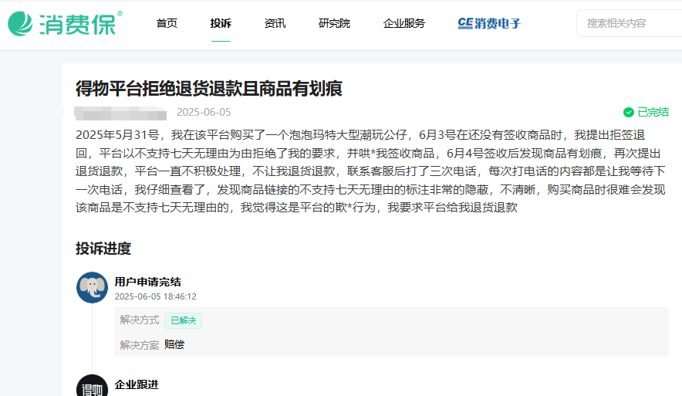Open the CE消费电子 link

click(x=489, y=23)
